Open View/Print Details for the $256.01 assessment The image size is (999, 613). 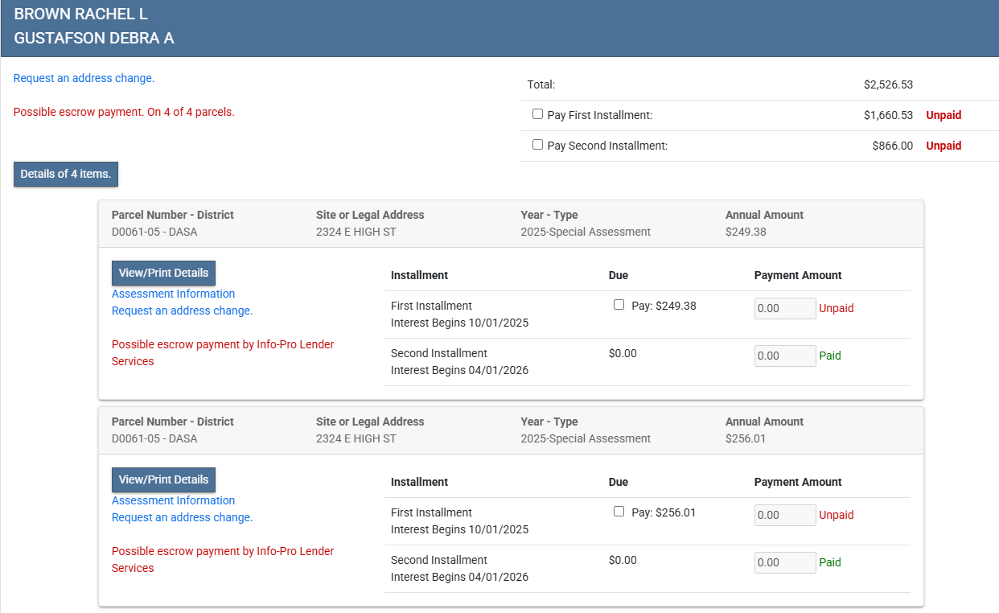pyautogui.click(x=163, y=479)
